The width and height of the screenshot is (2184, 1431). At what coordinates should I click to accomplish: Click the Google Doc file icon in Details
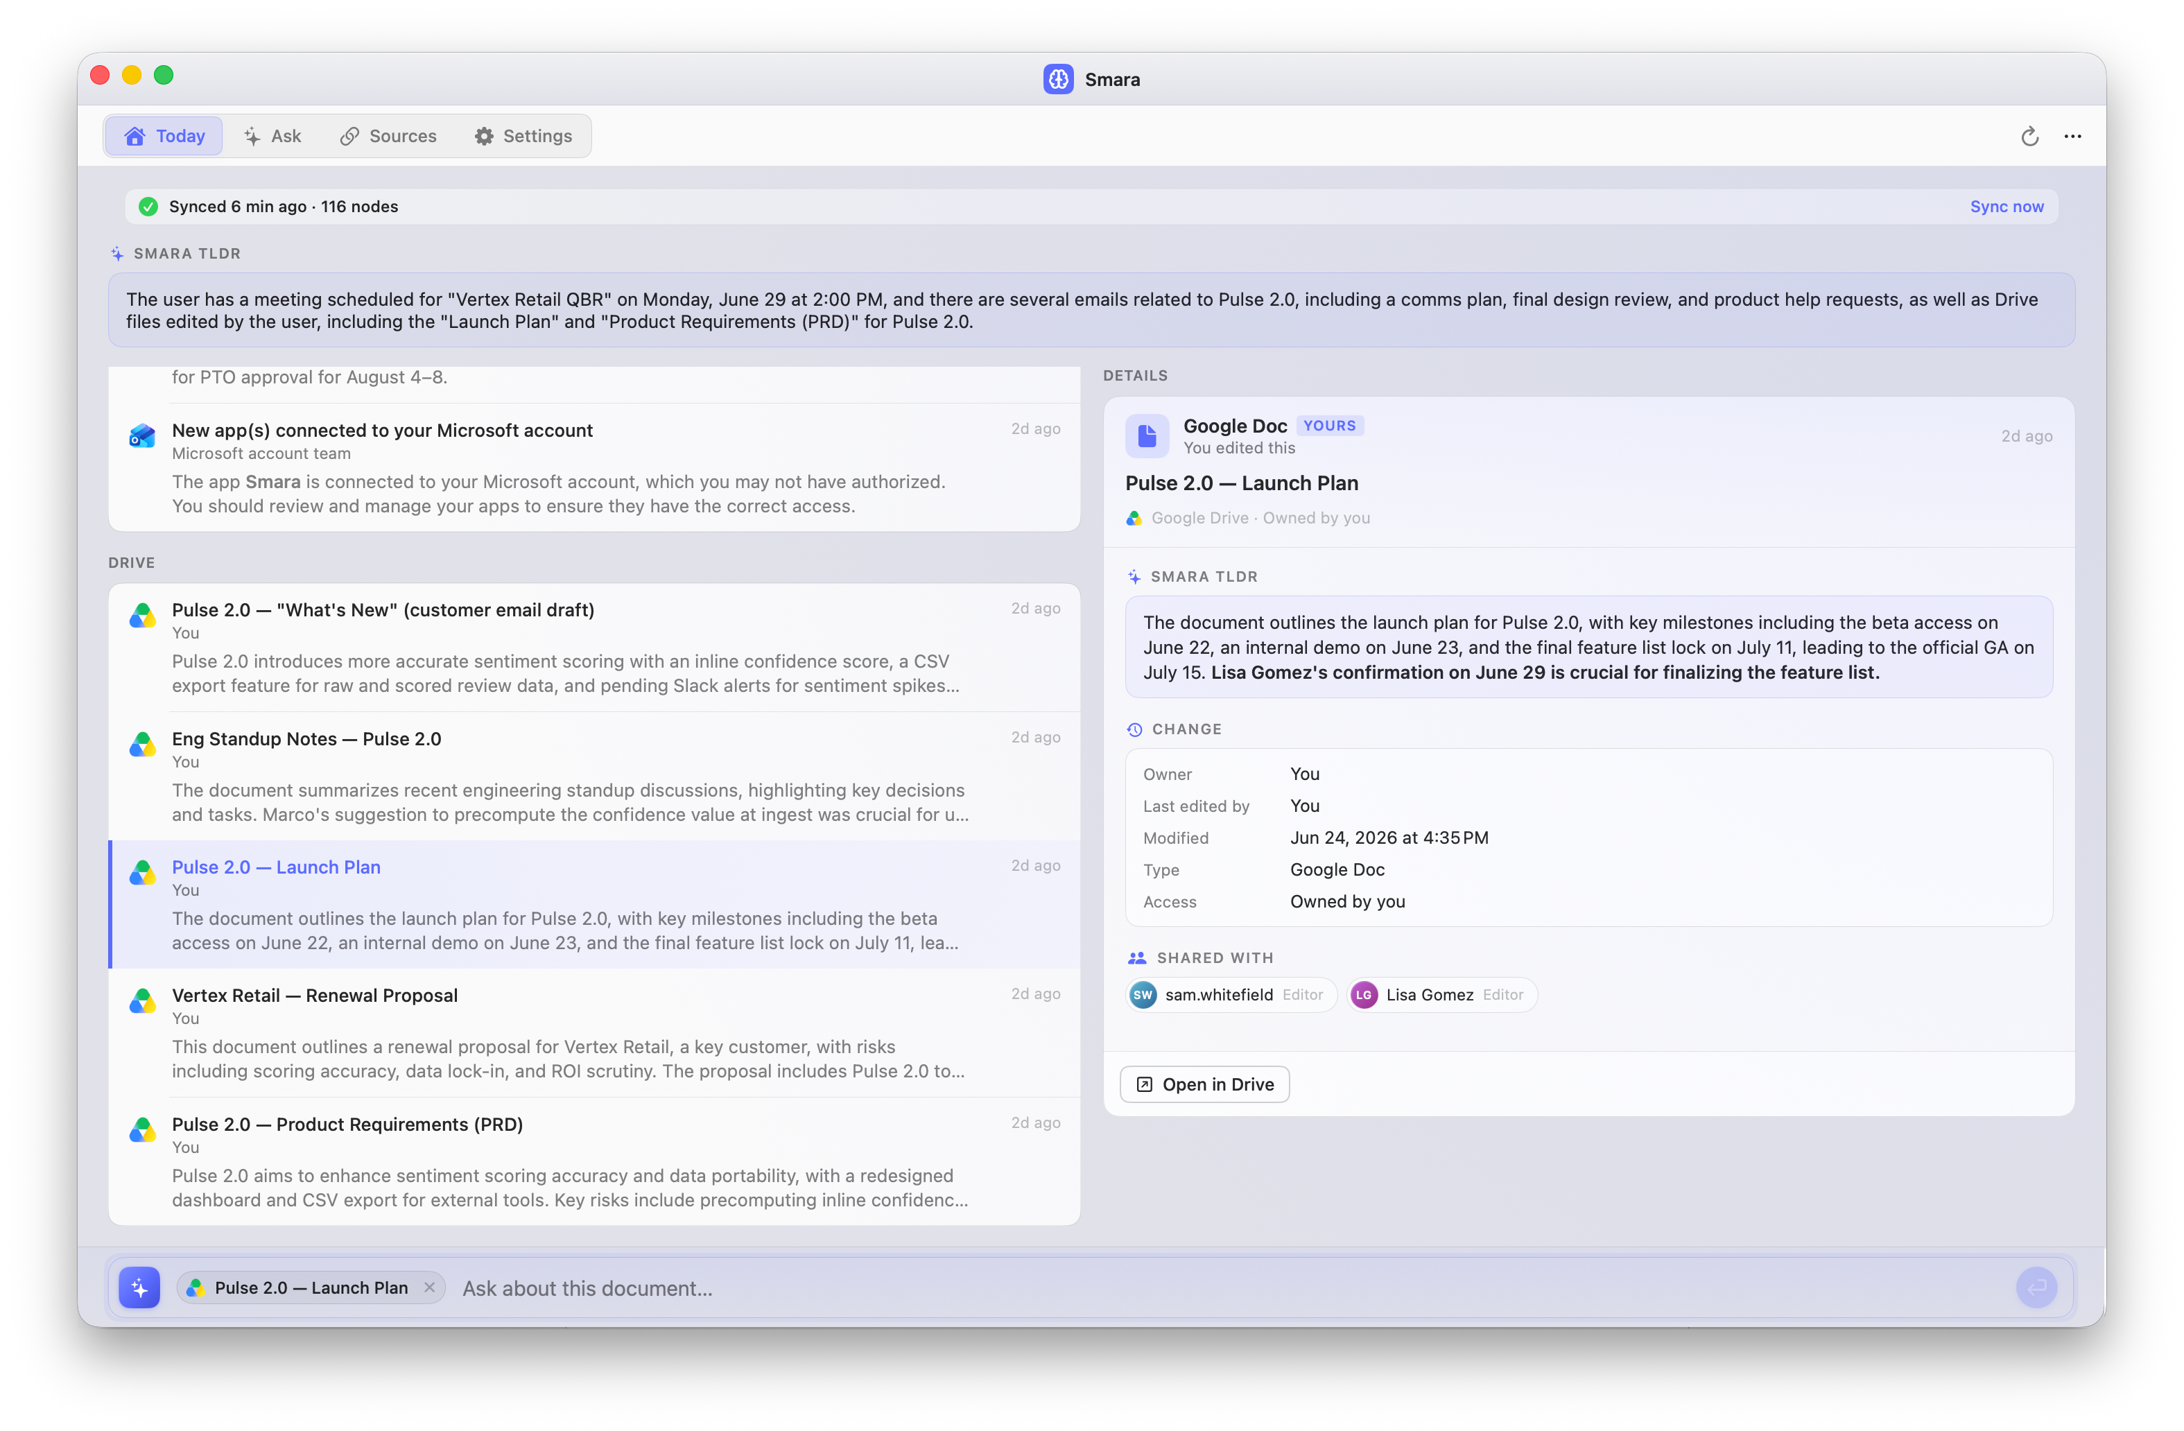tap(1147, 436)
